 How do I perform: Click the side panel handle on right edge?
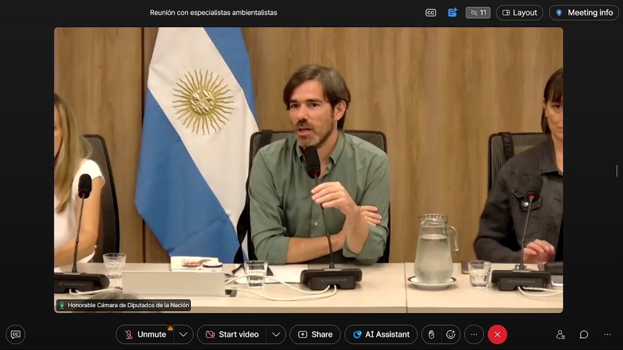[617, 171]
